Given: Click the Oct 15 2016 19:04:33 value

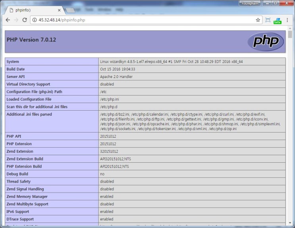Looking at the screenshot, I should point(118,69).
